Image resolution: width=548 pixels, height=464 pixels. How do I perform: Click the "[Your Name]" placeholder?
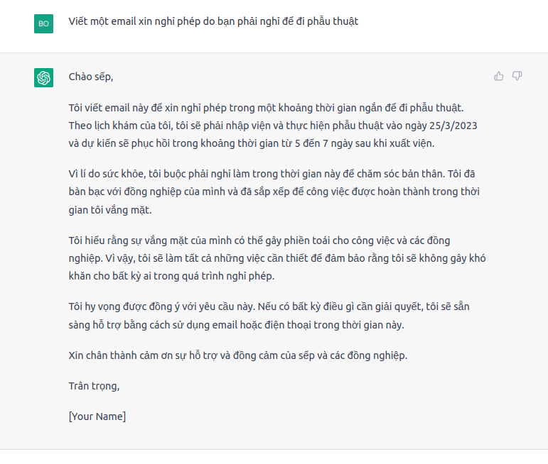(97, 416)
